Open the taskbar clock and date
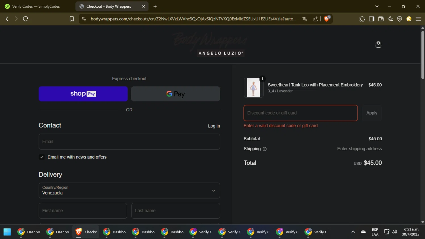The width and height of the screenshot is (425, 239). click(411, 232)
